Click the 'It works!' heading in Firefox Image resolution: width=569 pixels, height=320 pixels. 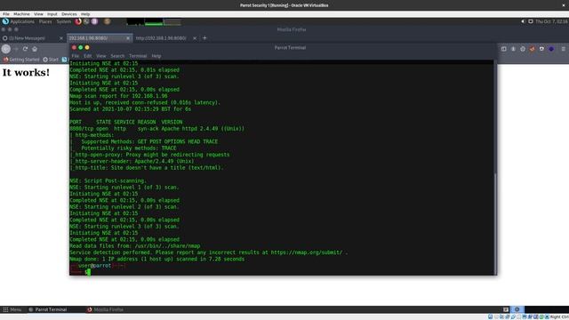tap(26, 72)
